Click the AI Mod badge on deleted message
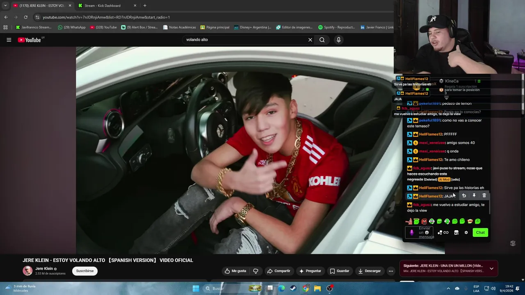The image size is (525, 295). (444, 179)
